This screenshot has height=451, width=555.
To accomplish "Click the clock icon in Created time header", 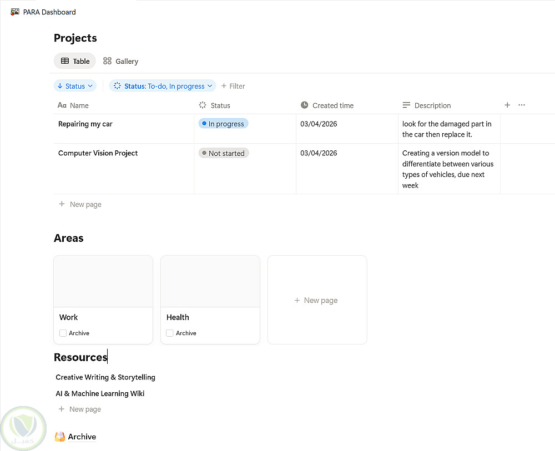I will pos(304,105).
